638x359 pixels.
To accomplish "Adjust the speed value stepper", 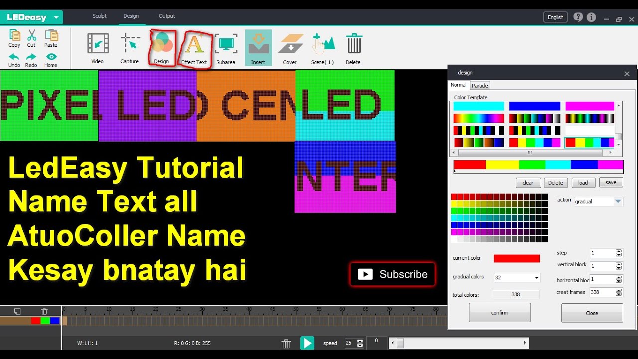I will click(x=360, y=343).
